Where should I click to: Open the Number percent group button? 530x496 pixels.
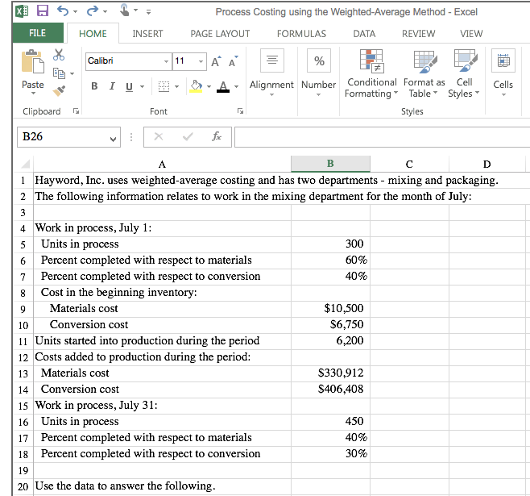[319, 73]
